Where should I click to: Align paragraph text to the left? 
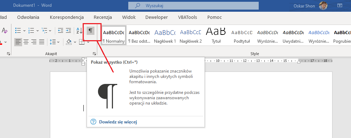coord(18,42)
